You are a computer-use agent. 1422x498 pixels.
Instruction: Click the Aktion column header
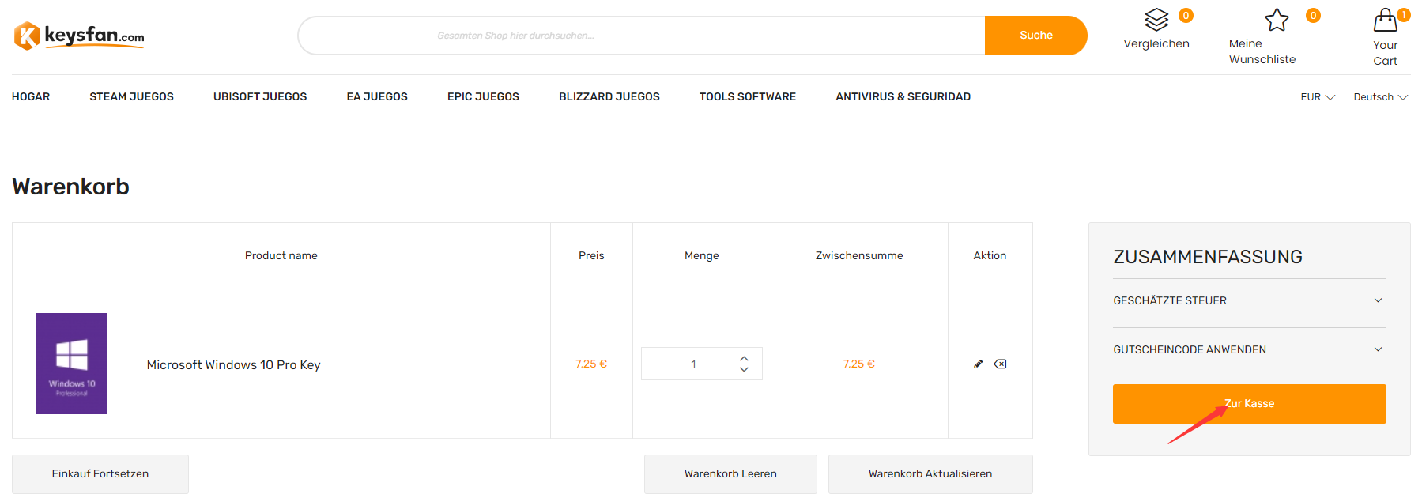(x=990, y=255)
